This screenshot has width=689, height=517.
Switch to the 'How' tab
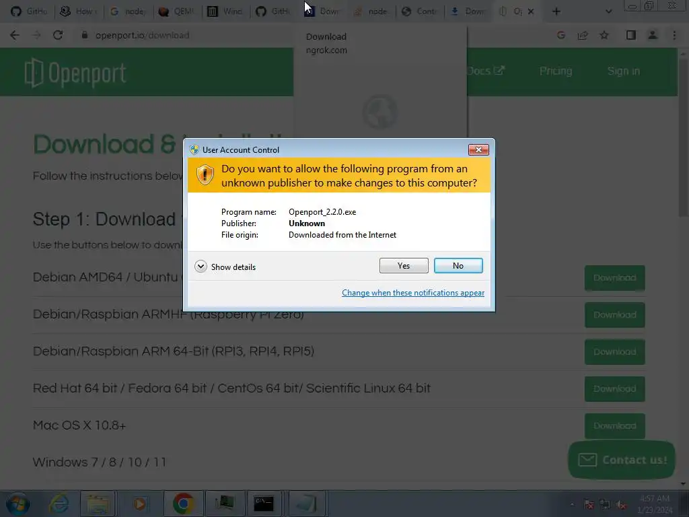(x=79, y=11)
